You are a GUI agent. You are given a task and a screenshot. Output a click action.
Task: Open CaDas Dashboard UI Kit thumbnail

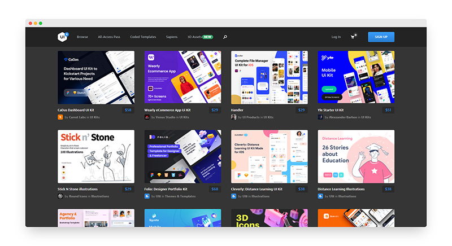[x=96, y=77]
